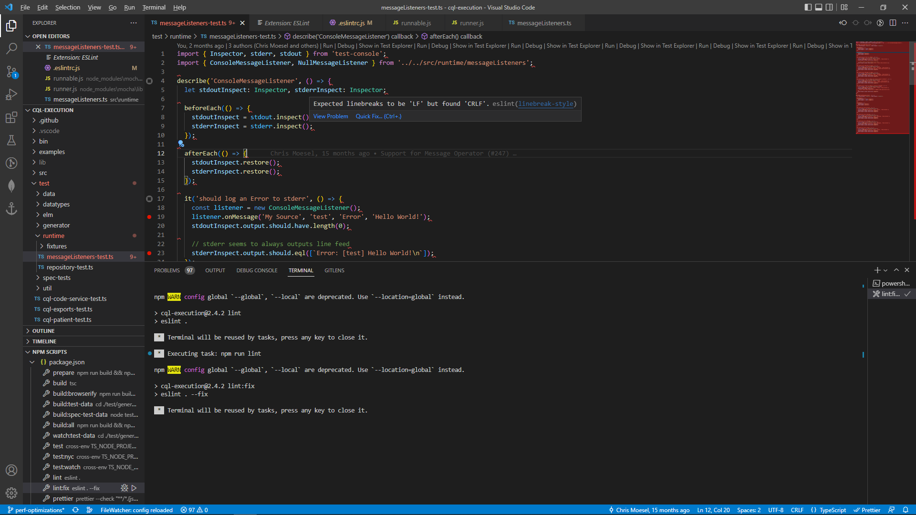Switch to the Debug Console tab
This screenshot has width=916, height=515.
[x=257, y=270]
